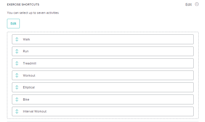Click the Exercise Shortcuts section heading

[23, 5]
